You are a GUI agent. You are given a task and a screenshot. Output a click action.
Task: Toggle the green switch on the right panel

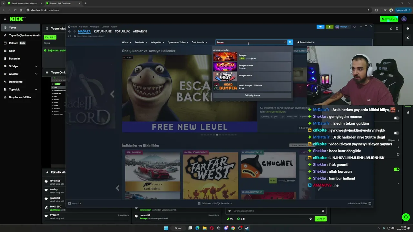click(397, 169)
